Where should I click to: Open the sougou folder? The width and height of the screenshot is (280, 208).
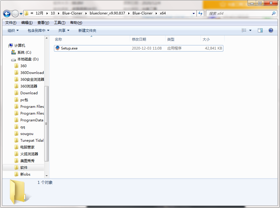[x=27, y=134]
